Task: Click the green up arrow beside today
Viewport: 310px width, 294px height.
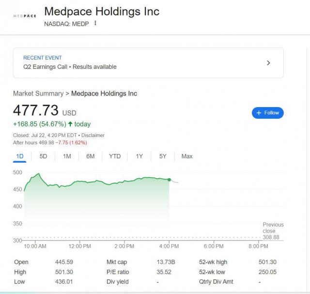Action: pos(70,124)
